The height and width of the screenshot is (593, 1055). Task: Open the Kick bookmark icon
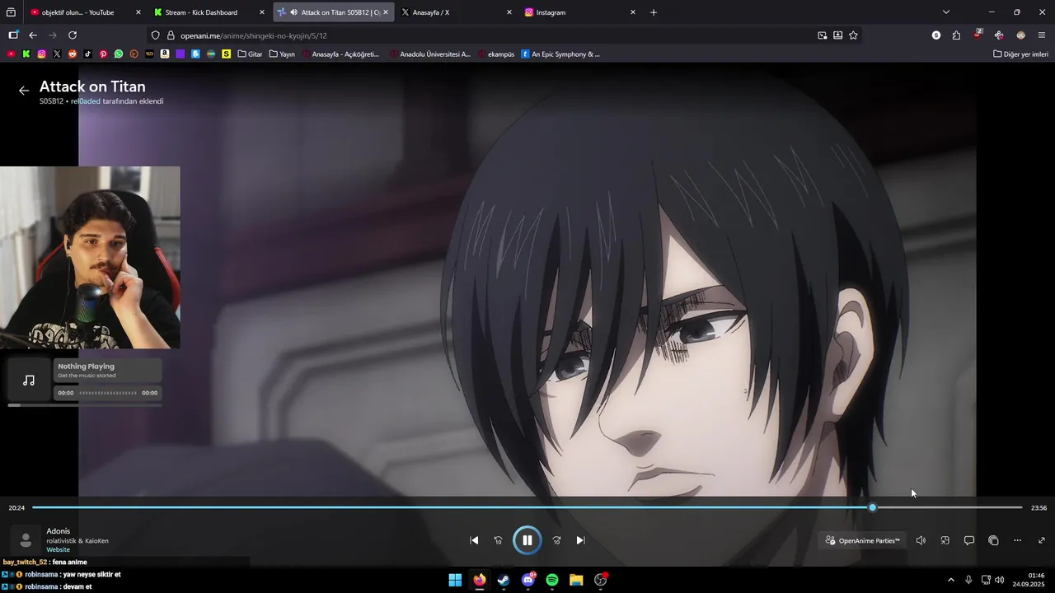click(x=26, y=54)
